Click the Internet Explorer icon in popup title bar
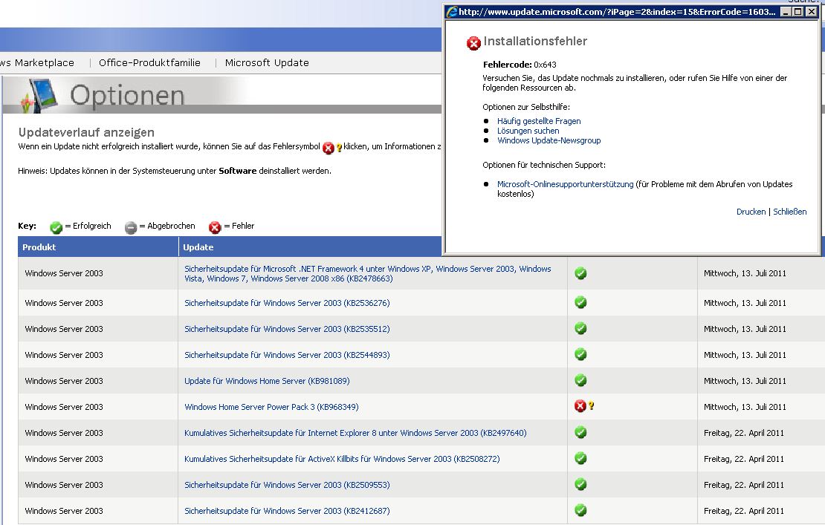 451,12
